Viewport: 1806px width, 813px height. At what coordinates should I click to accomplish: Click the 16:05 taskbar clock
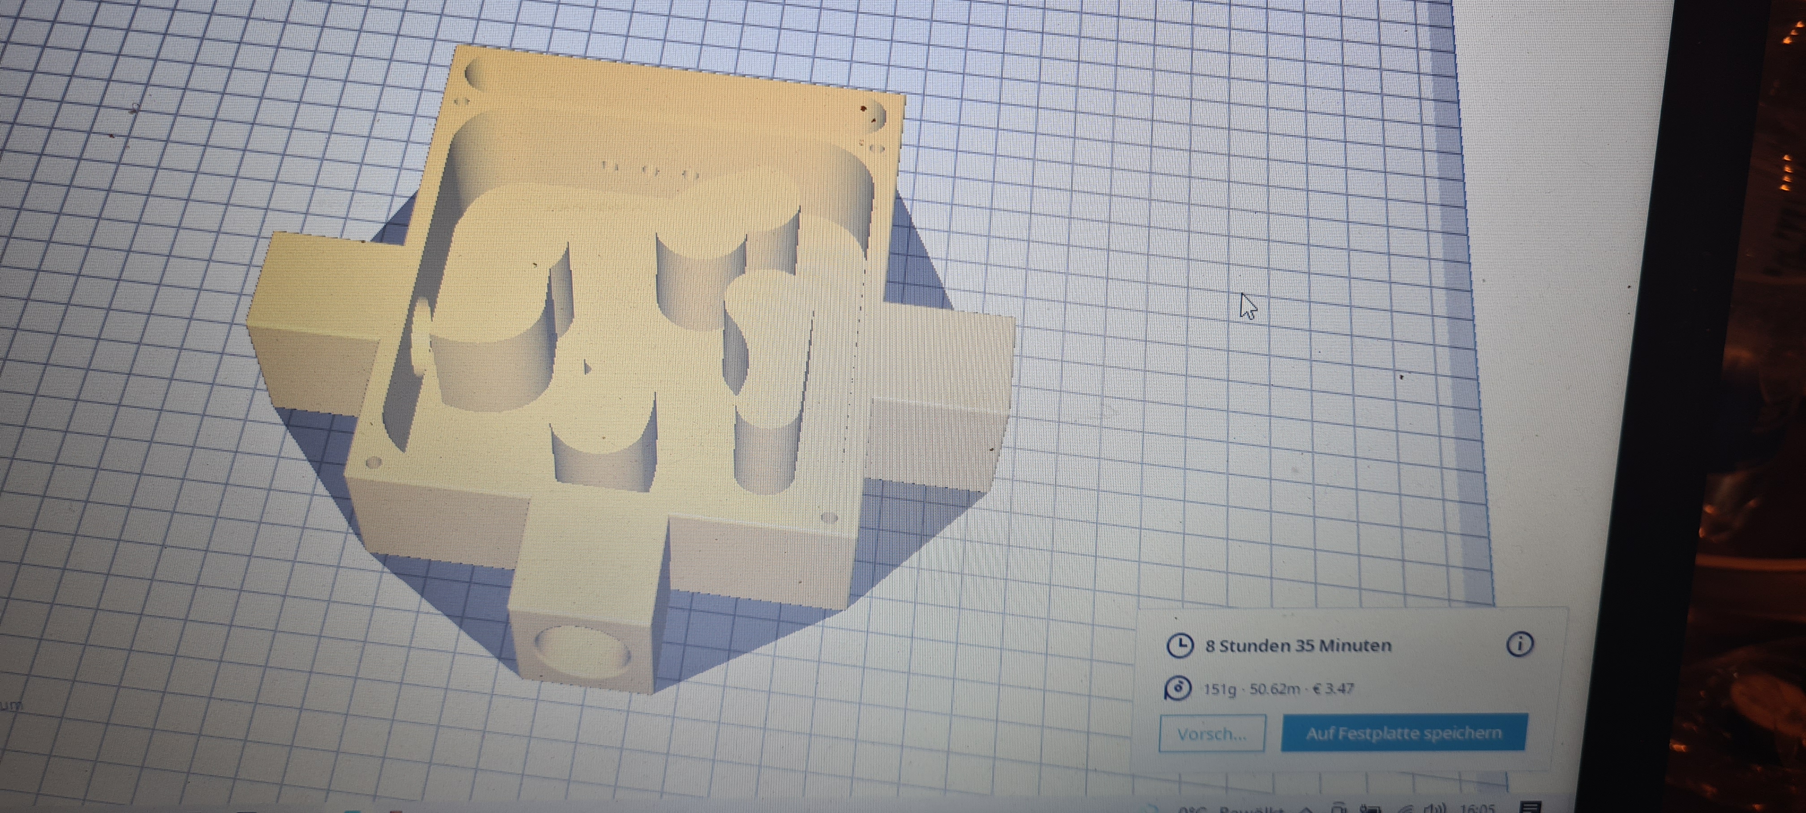(1477, 809)
